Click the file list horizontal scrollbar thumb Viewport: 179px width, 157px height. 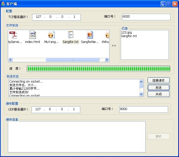click(73, 60)
